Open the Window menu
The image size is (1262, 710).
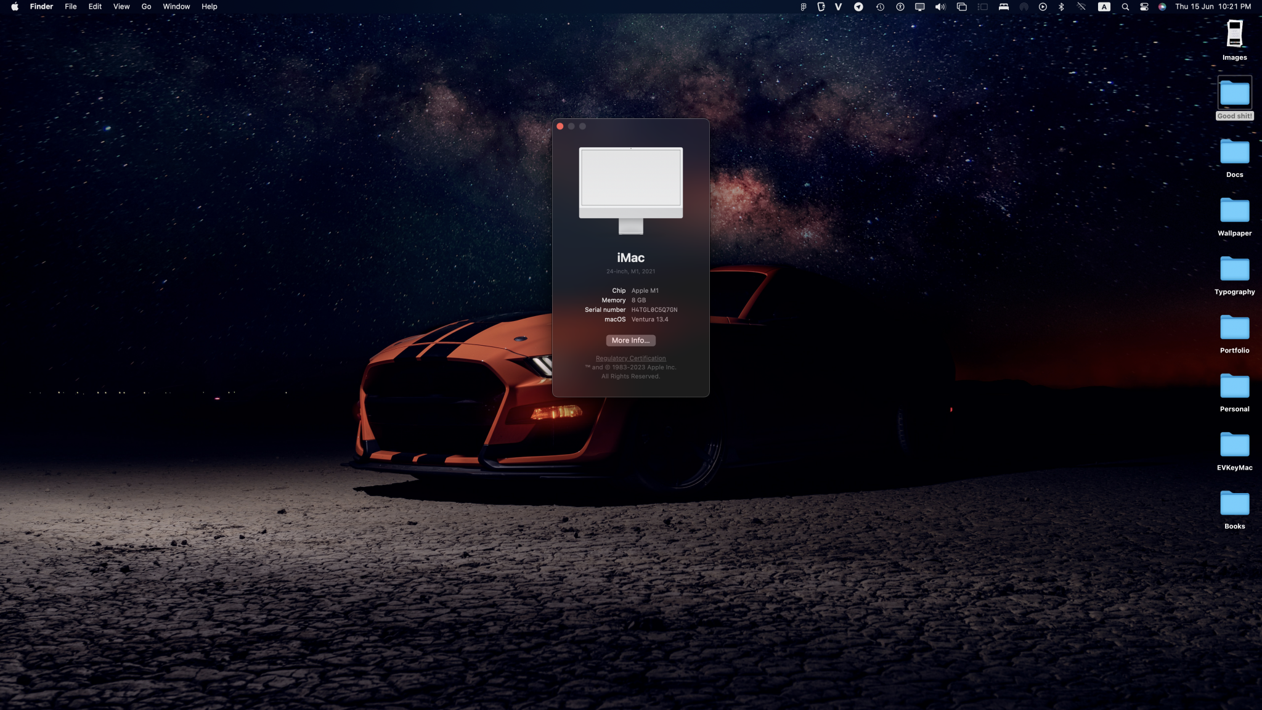point(176,7)
